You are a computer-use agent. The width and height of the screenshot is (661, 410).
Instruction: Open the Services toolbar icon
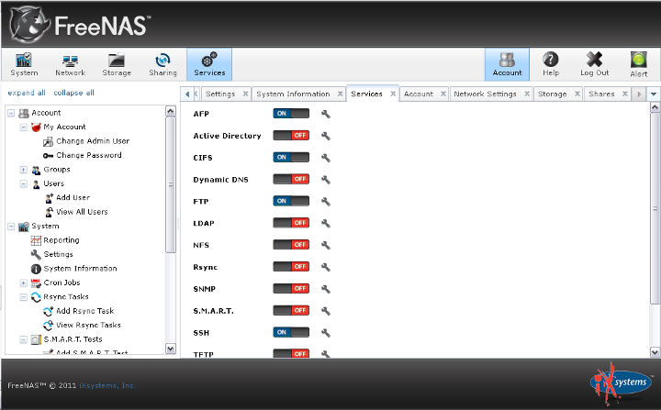coord(209,64)
